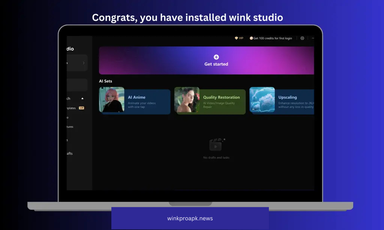Open the AI Anime card
Viewport: 384px width, 230px height.
click(x=135, y=101)
